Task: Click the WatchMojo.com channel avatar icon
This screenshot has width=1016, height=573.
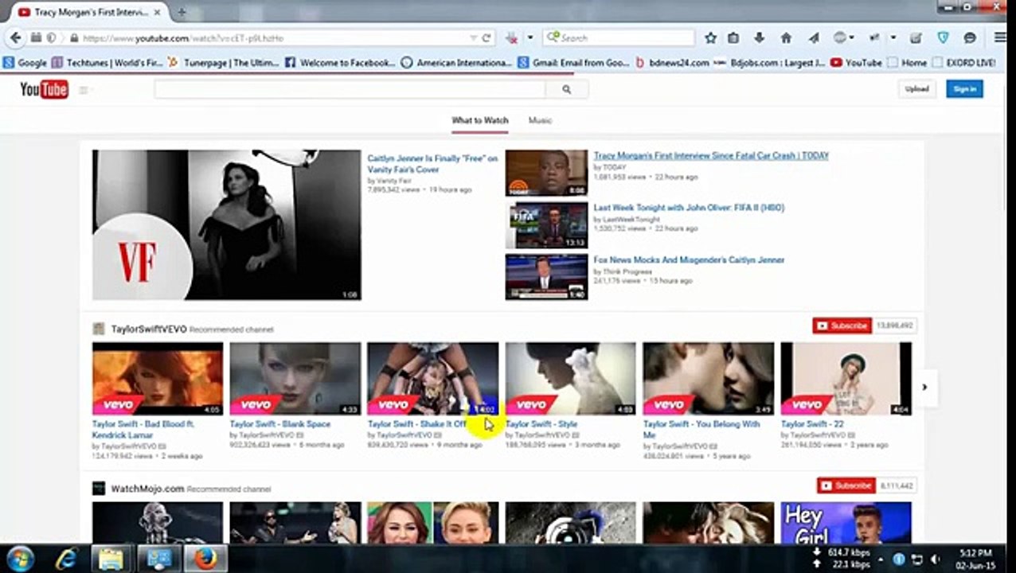Action: point(99,488)
